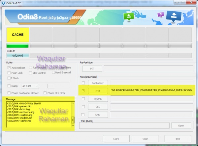This screenshot has width=198, height=146.
Task: Click the UMS file button
Action: point(98,115)
